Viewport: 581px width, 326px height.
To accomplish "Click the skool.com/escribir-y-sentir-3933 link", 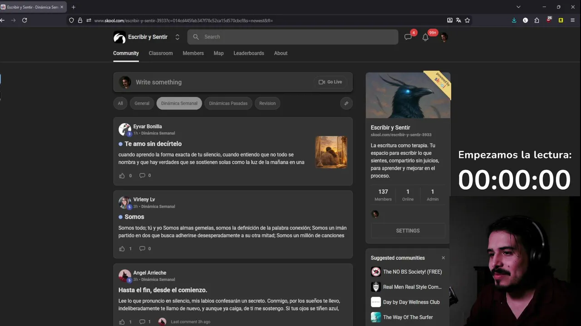I will pos(401,135).
